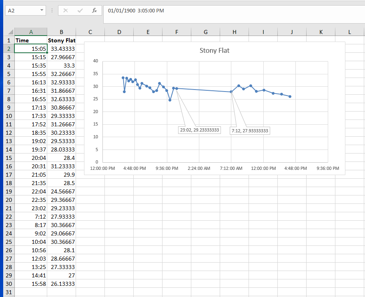Select cell containing 15:15
Screen dimensions: 365x297
click(31, 57)
